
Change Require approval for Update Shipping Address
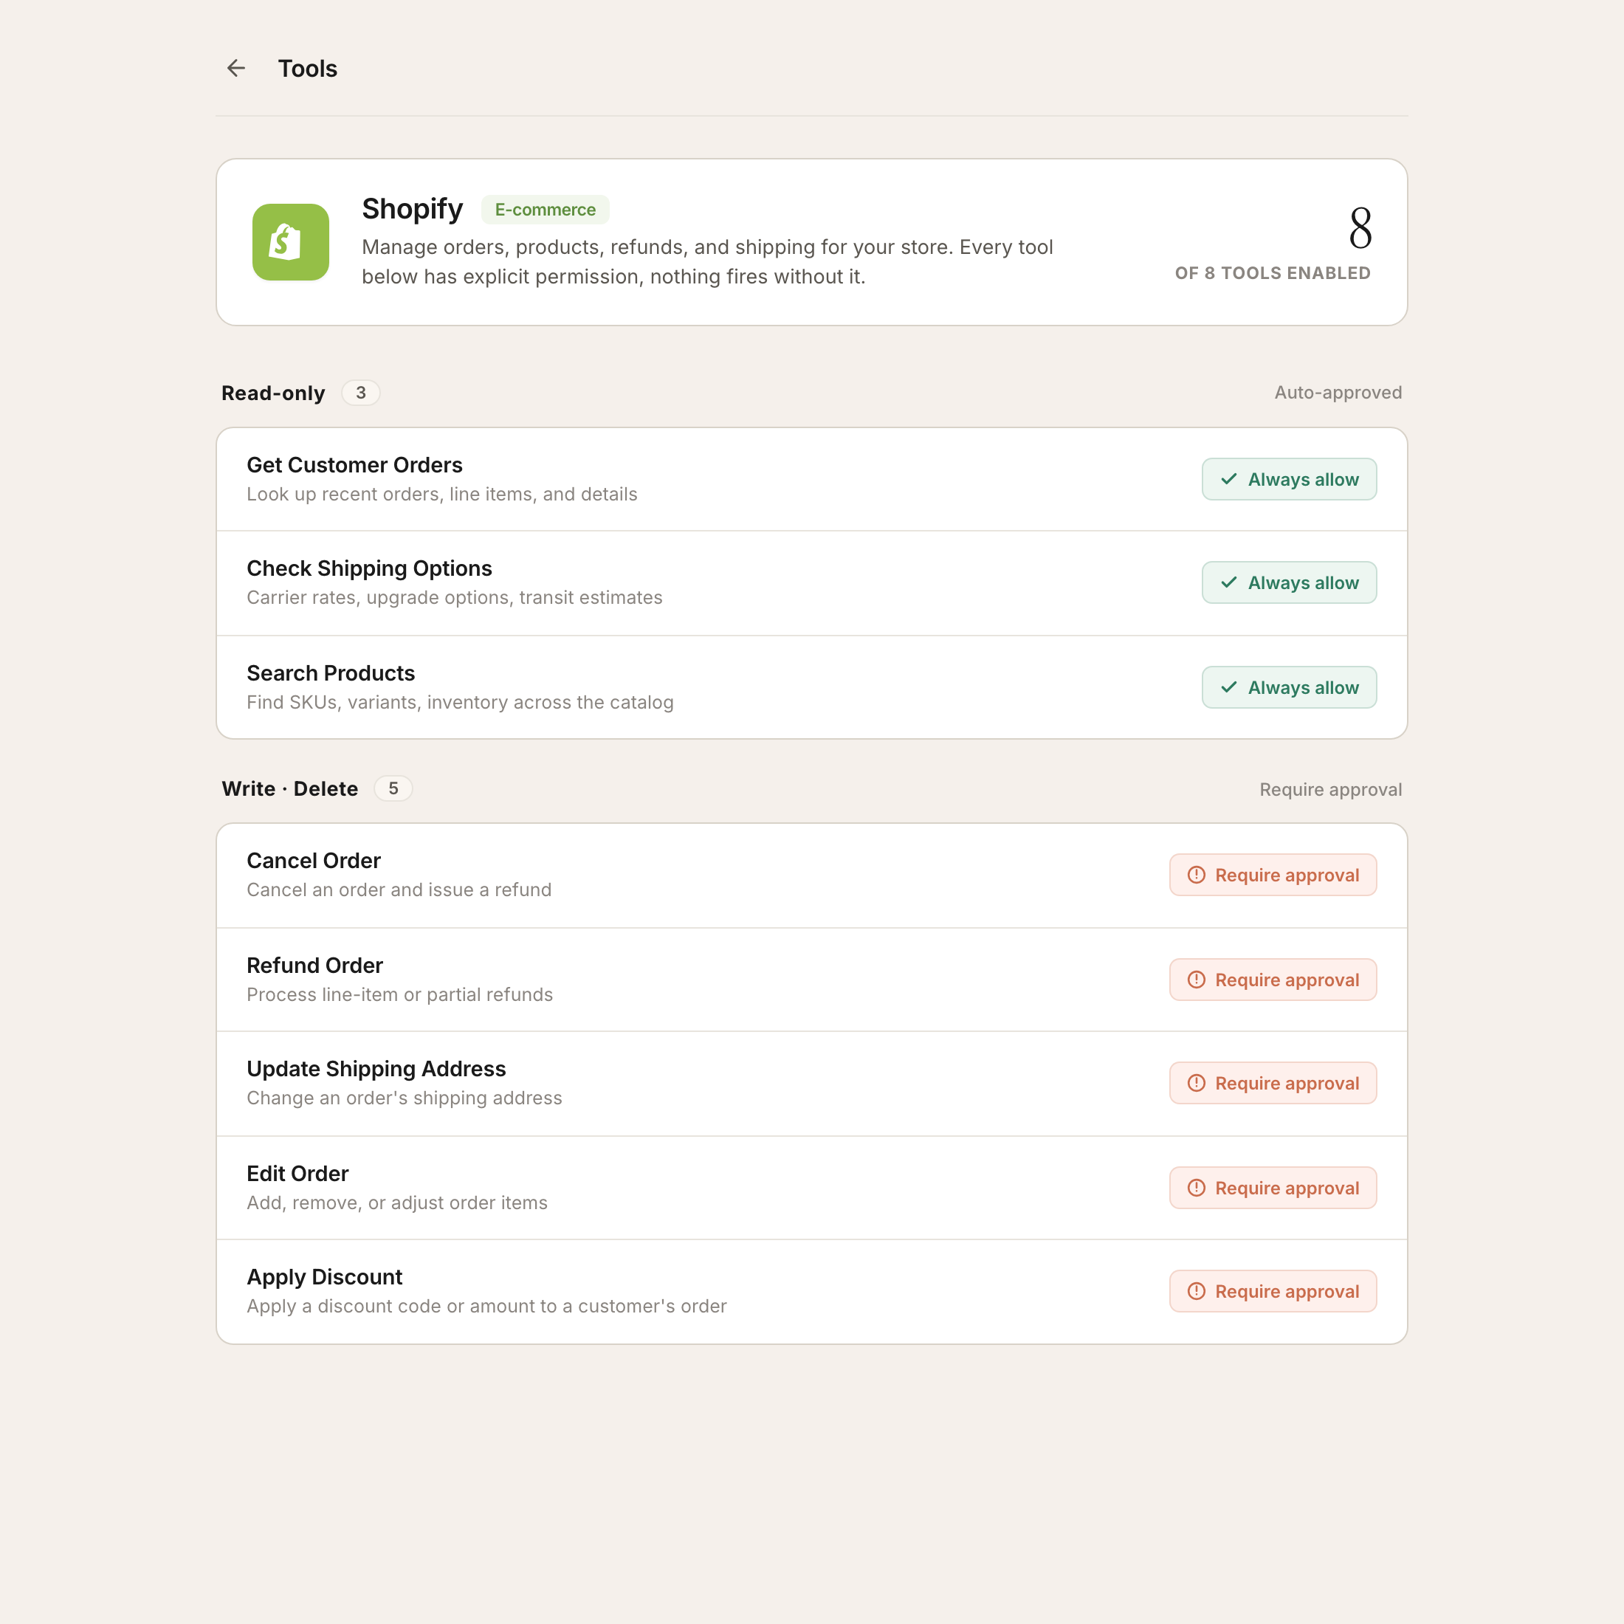click(1273, 1084)
